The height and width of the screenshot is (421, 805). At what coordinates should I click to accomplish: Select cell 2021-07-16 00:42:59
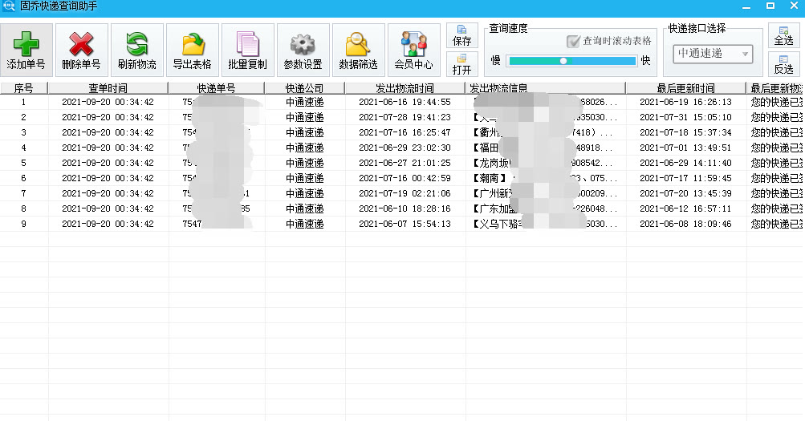[x=405, y=179]
